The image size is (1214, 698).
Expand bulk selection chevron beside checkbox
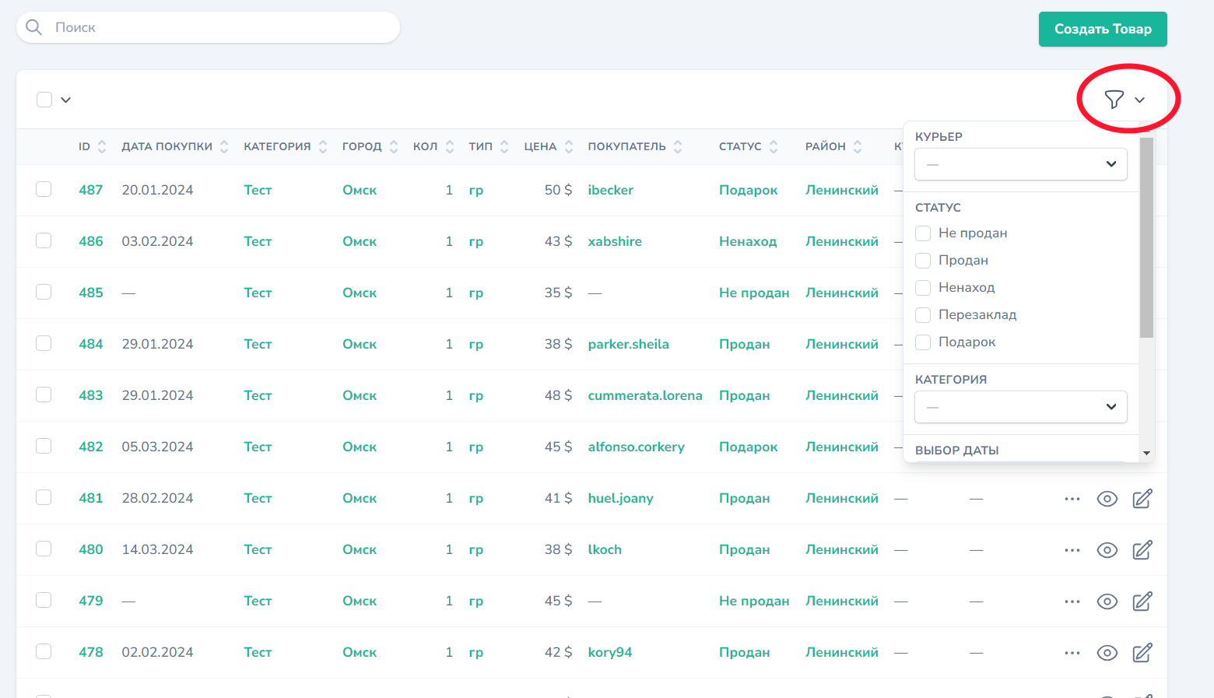coord(66,100)
